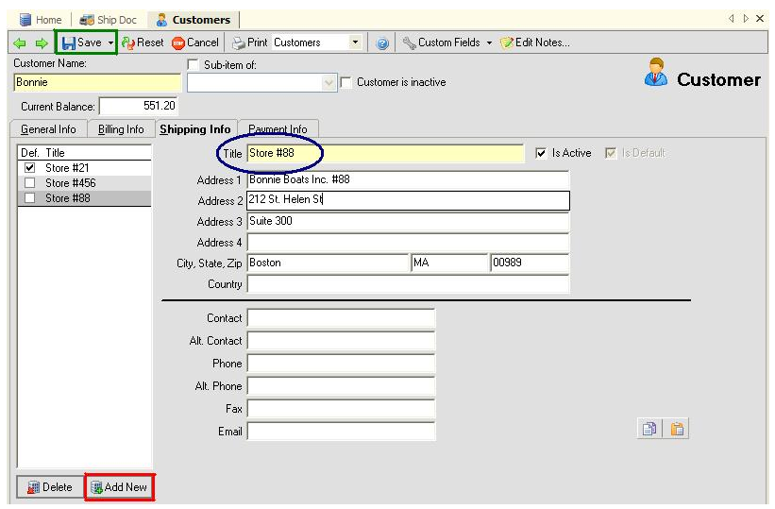This screenshot has width=775, height=509.
Task: Click the Email field
Action: tap(341, 432)
